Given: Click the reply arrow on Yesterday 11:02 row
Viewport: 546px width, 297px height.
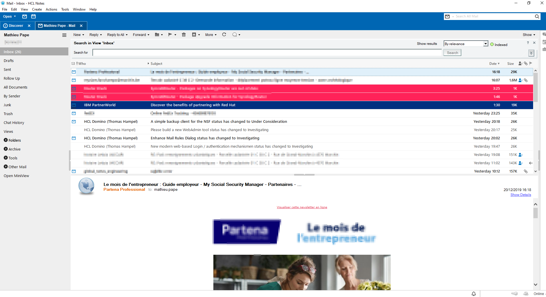Looking at the screenshot, I should pos(531,163).
